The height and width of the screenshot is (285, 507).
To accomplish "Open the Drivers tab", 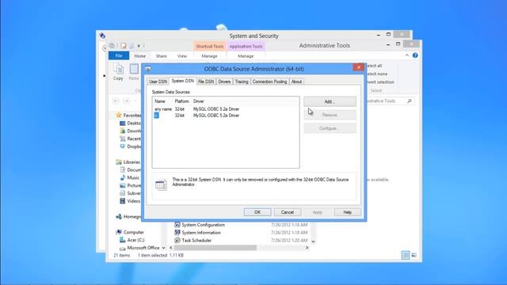I will (x=224, y=82).
